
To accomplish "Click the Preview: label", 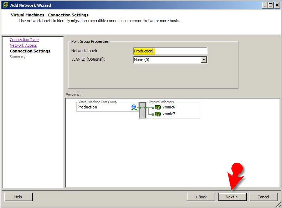I will (73, 95).
